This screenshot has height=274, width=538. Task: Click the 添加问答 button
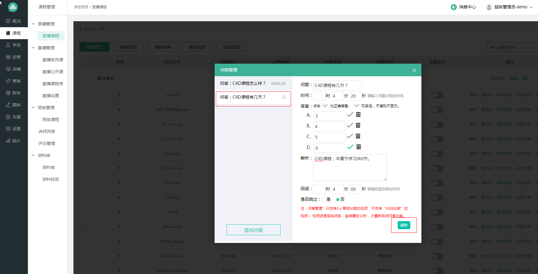click(253, 230)
